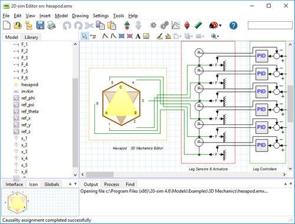Screen dimensions: 295x224
Task: Select the invkin item in model tree
Action: coord(27,91)
